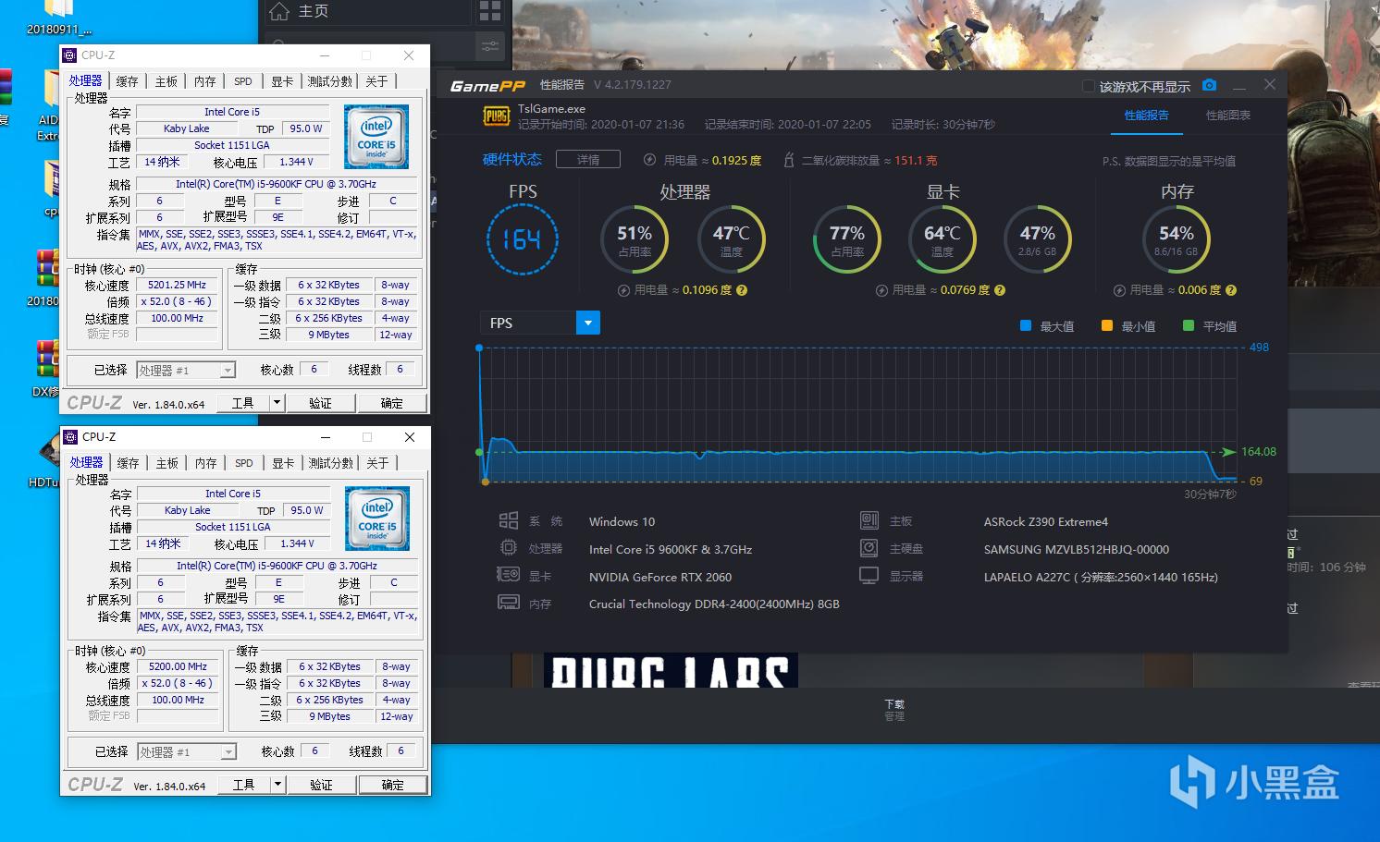Click 主页 home icon in background window

pyautogui.click(x=278, y=11)
